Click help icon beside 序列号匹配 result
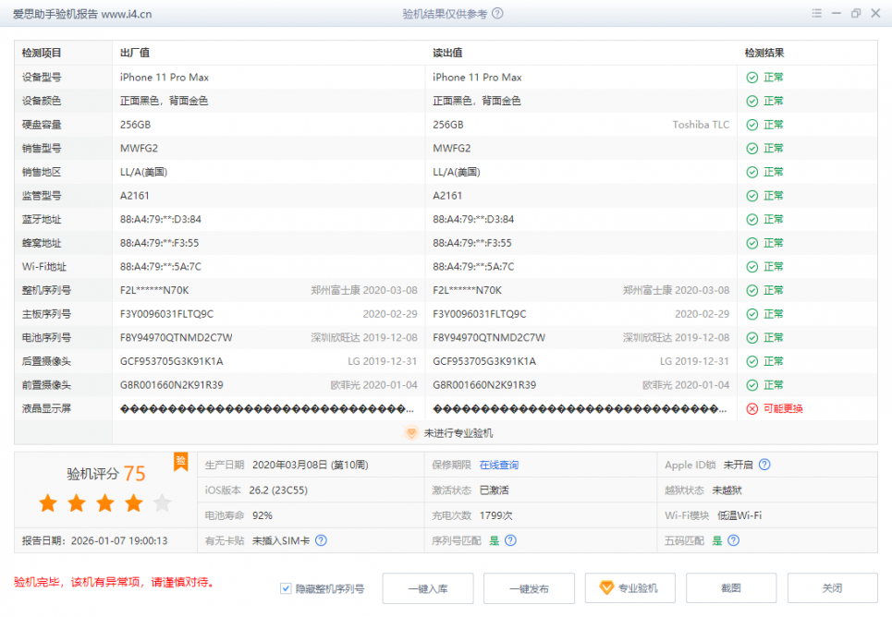The width and height of the screenshot is (892, 617). click(x=510, y=540)
